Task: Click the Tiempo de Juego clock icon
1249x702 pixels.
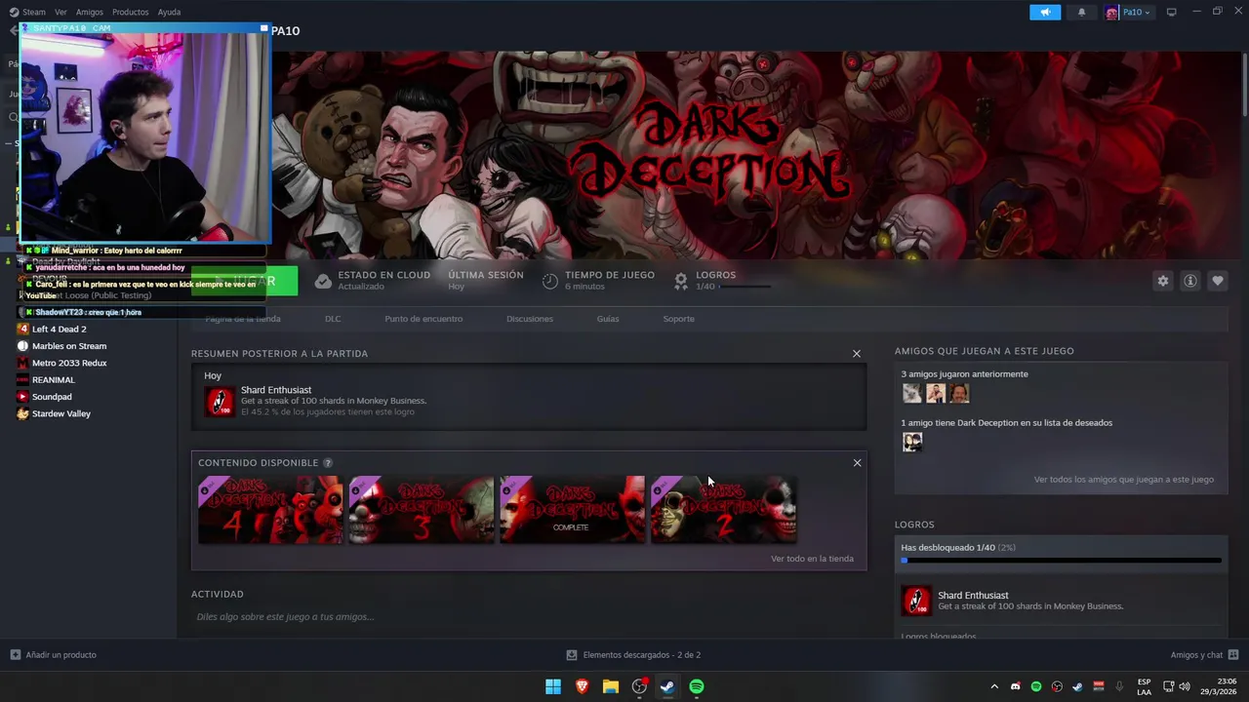Action: click(550, 281)
